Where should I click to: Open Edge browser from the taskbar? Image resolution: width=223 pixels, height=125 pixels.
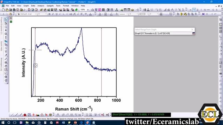(82, 123)
